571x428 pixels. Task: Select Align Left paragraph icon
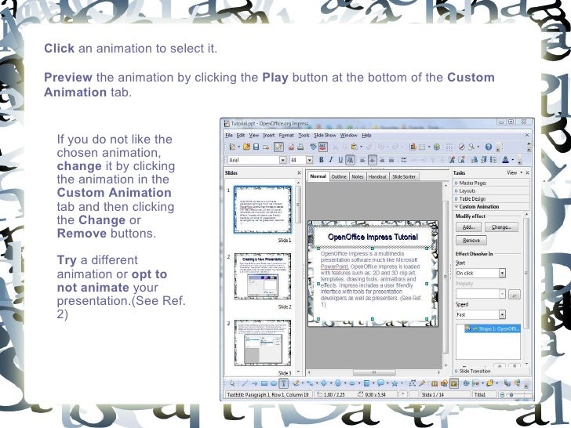[x=362, y=160]
